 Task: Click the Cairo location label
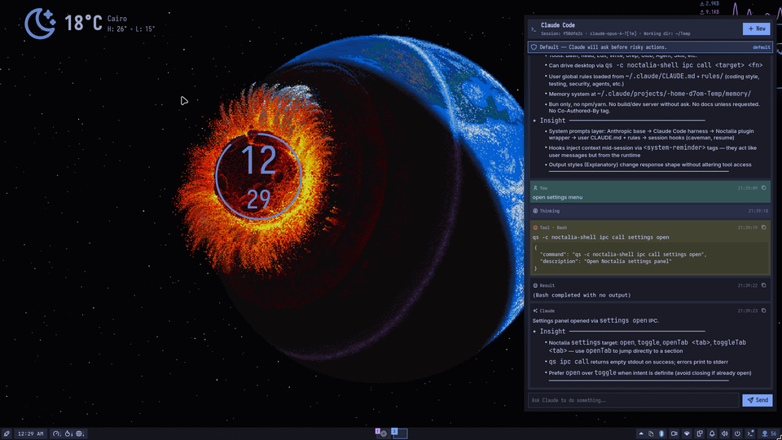(117, 19)
